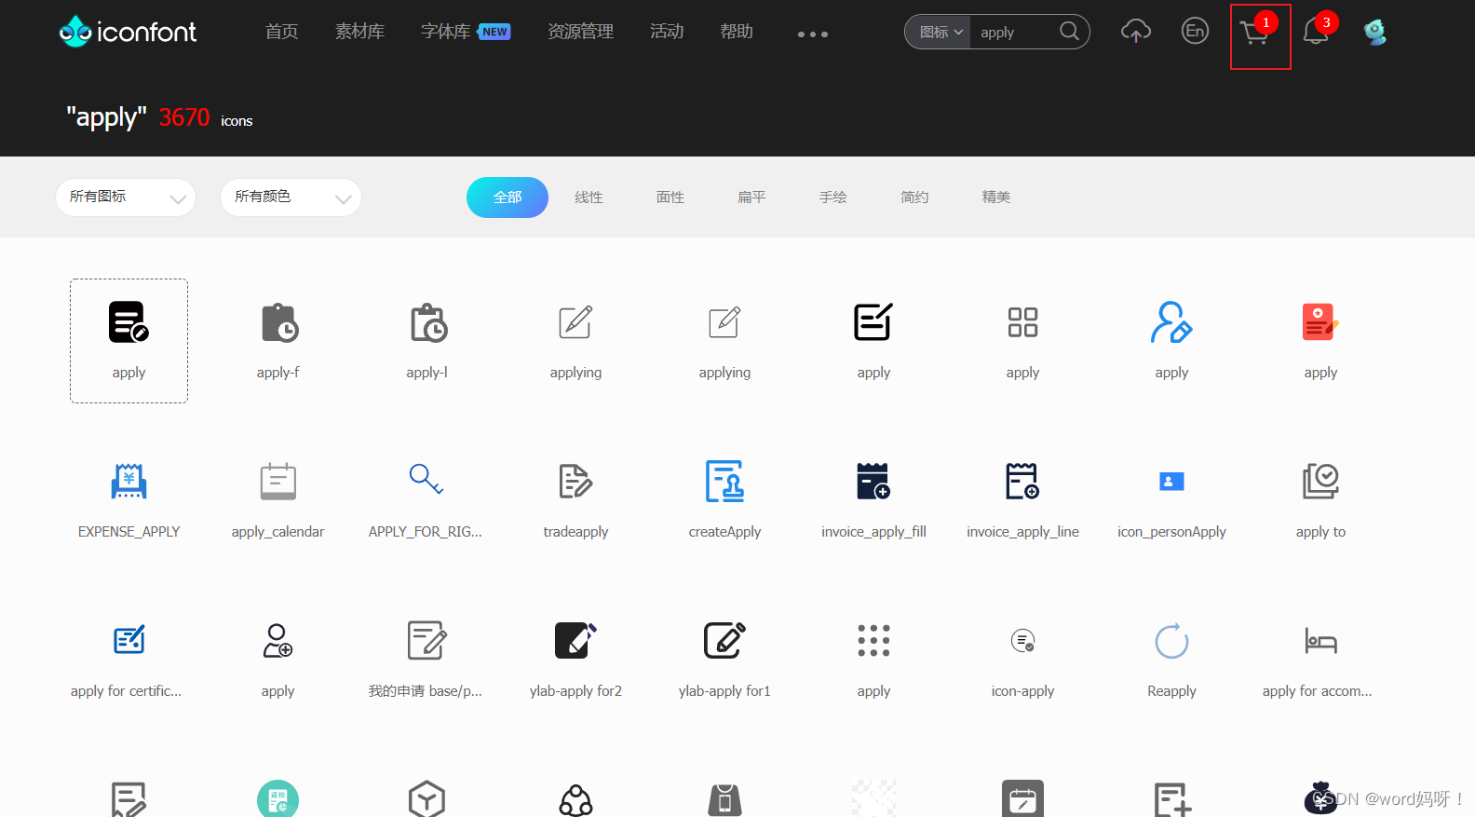Screen dimensions: 1475x817
Task: Open the user avatar profile
Action: tap(1375, 33)
